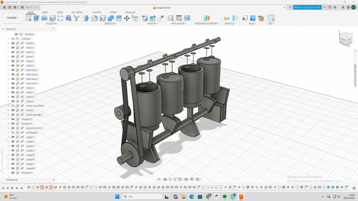Click the Windows taskbar search box 'Ara'
The height and width of the screenshot is (201, 358).
[142, 197]
